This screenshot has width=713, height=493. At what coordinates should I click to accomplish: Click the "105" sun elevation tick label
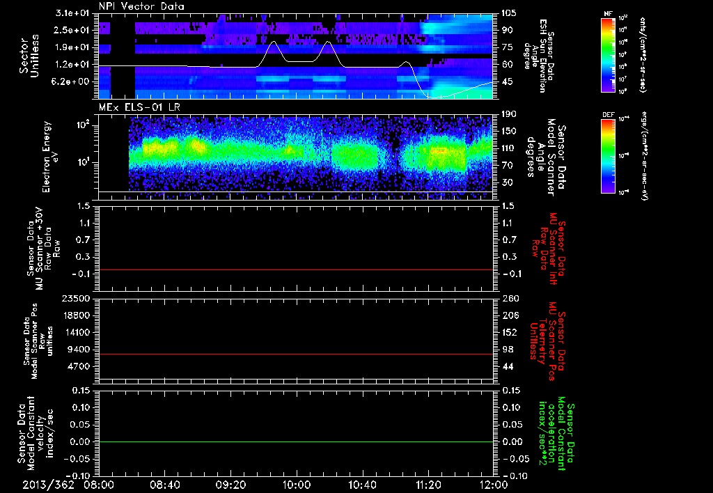[x=509, y=13]
